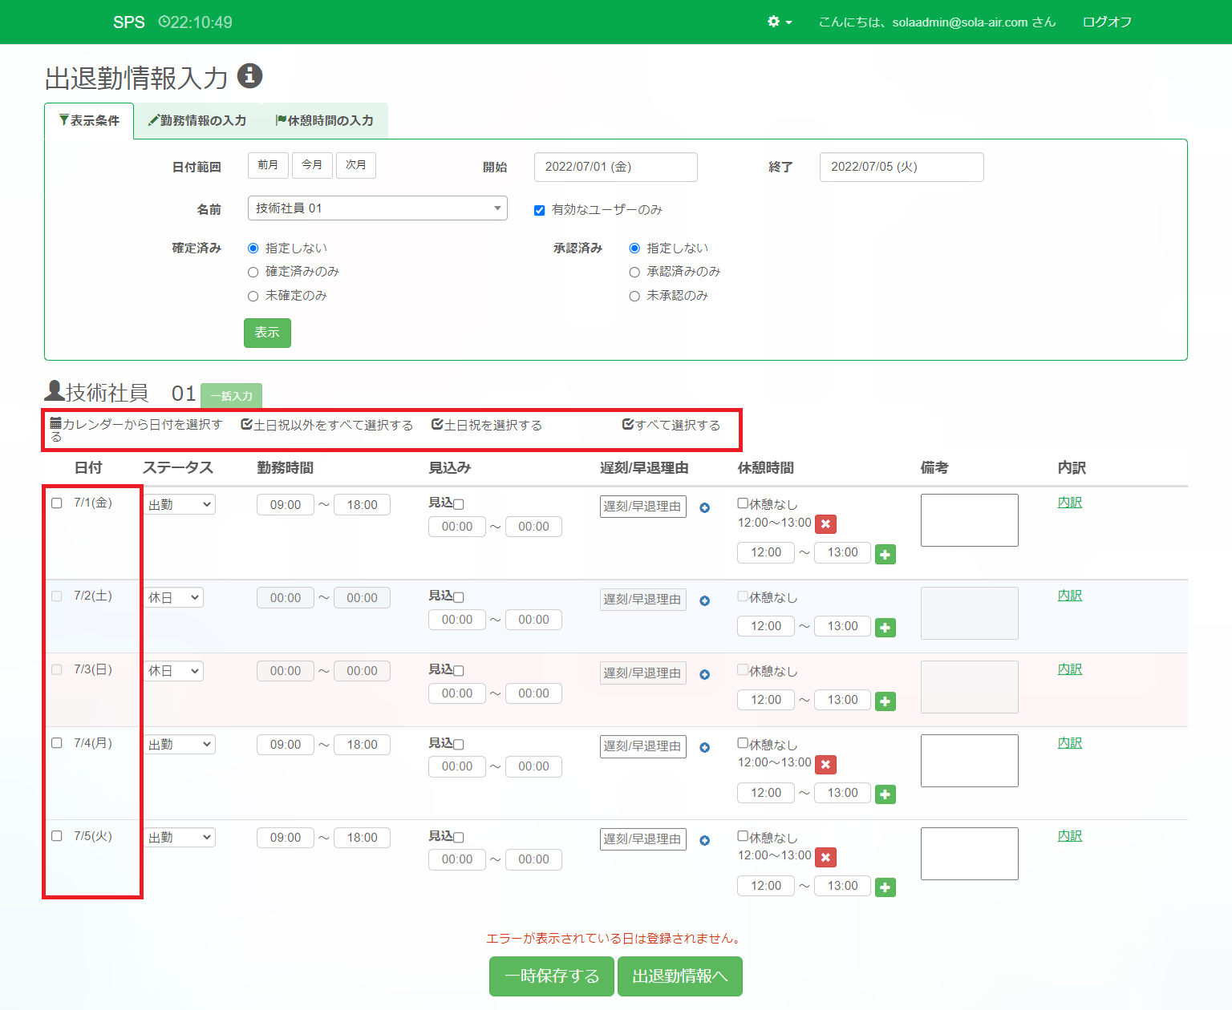
Task: Click すべて選択する to select all dates
Action: [671, 425]
